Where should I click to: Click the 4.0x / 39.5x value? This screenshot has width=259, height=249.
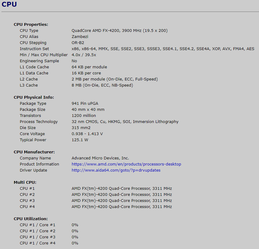[x=84, y=55]
